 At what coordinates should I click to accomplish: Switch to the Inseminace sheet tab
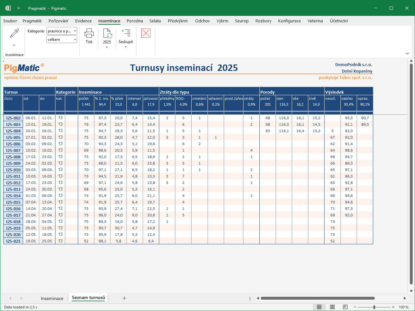point(52,298)
